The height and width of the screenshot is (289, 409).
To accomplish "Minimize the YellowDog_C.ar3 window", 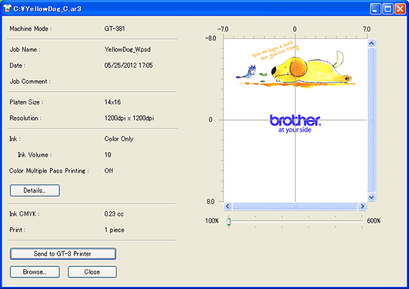I will tap(375, 8).
